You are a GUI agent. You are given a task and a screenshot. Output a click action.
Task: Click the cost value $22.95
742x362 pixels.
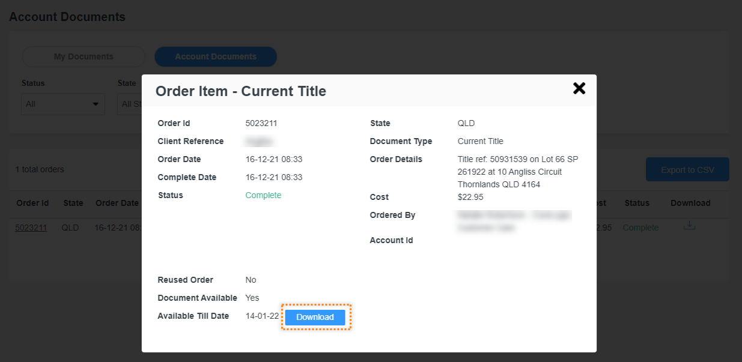[470, 197]
